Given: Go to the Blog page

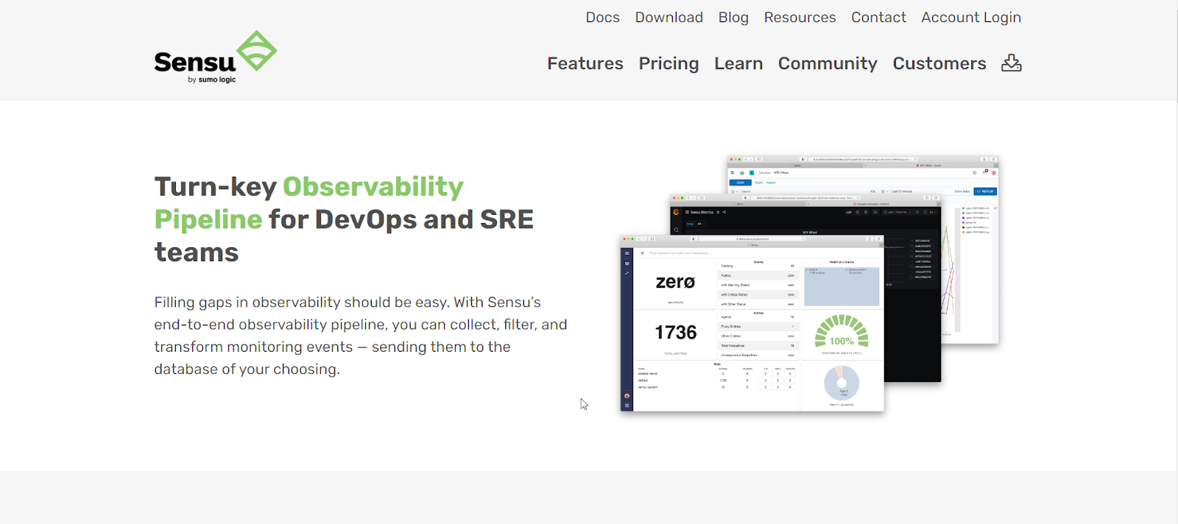Looking at the screenshot, I should coord(733,18).
